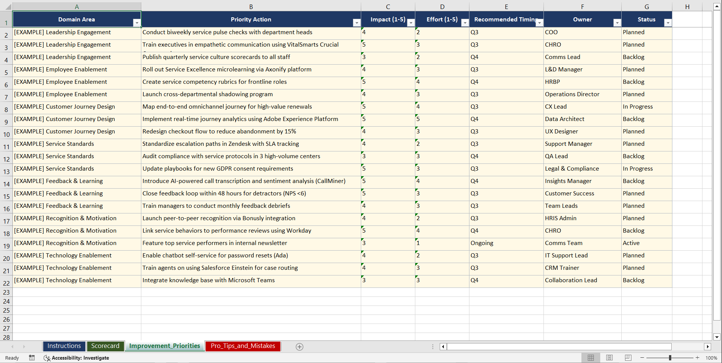Open the Status column filter dropdown
The image size is (722, 363).
pyautogui.click(x=668, y=23)
